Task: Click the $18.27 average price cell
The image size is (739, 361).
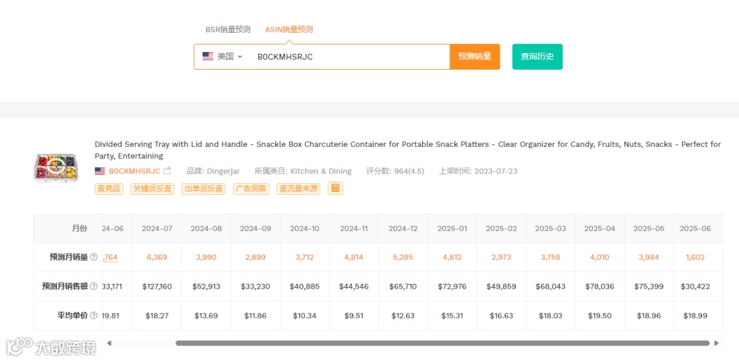Action: (x=157, y=316)
